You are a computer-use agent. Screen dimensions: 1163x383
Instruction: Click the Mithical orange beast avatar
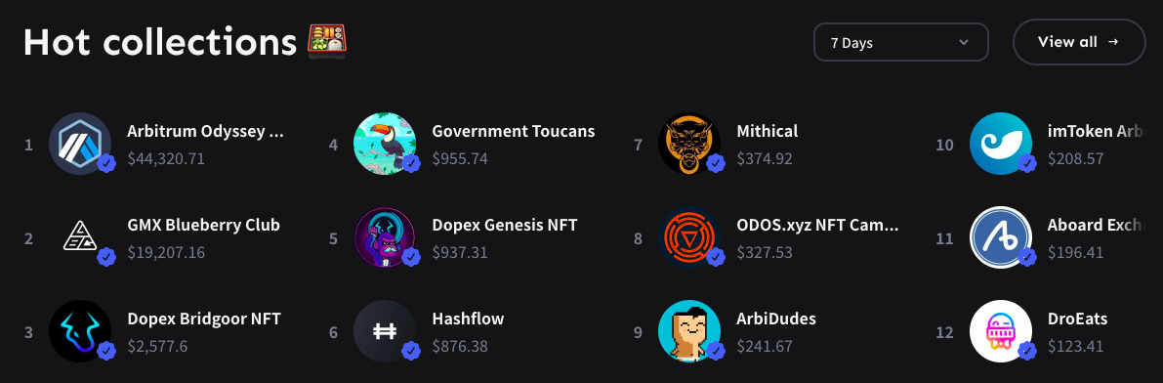tap(689, 144)
